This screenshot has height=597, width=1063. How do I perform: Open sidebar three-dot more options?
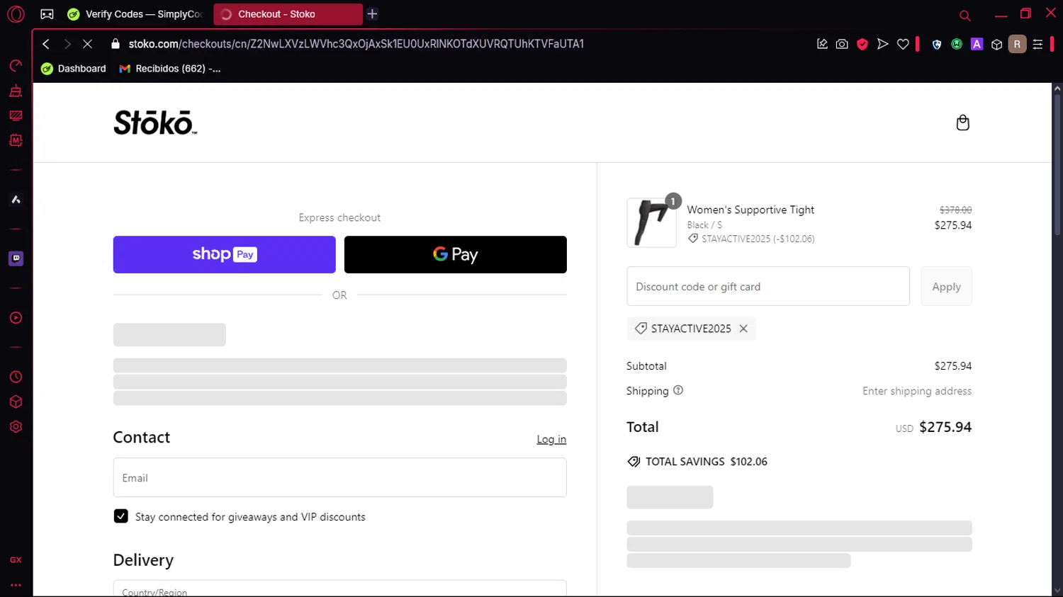tap(16, 586)
